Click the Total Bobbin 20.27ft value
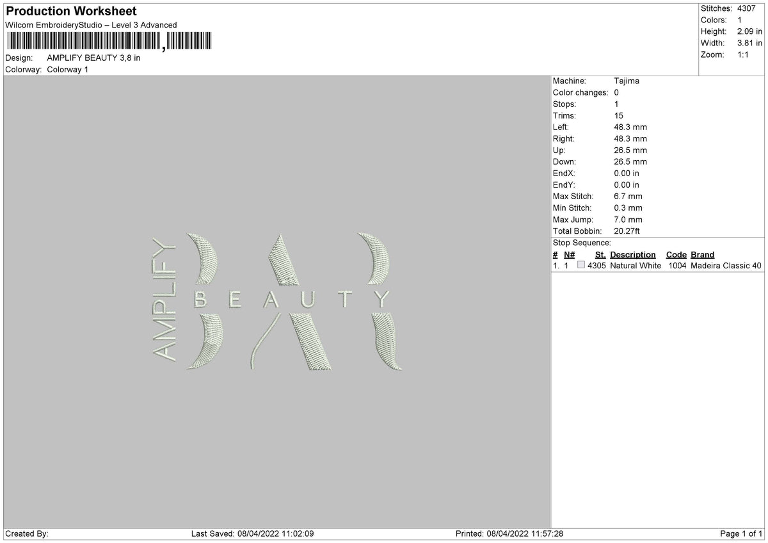The width and height of the screenshot is (768, 543). coord(627,231)
